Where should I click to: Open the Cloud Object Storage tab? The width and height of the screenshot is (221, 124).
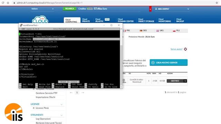coord(146,20)
